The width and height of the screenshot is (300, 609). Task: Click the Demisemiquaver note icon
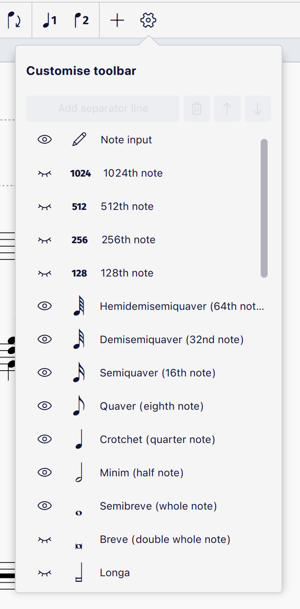point(79,339)
